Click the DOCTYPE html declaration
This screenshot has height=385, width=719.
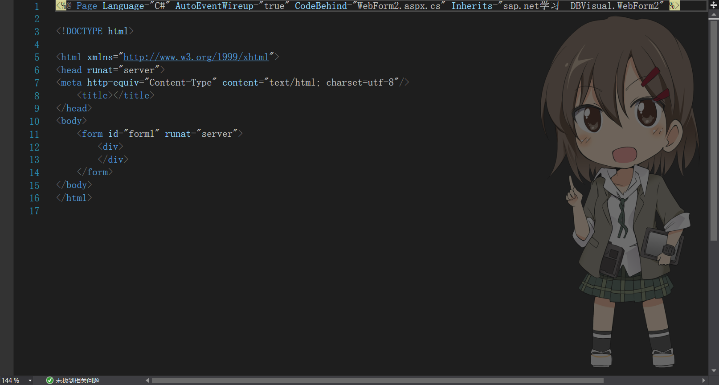click(95, 31)
